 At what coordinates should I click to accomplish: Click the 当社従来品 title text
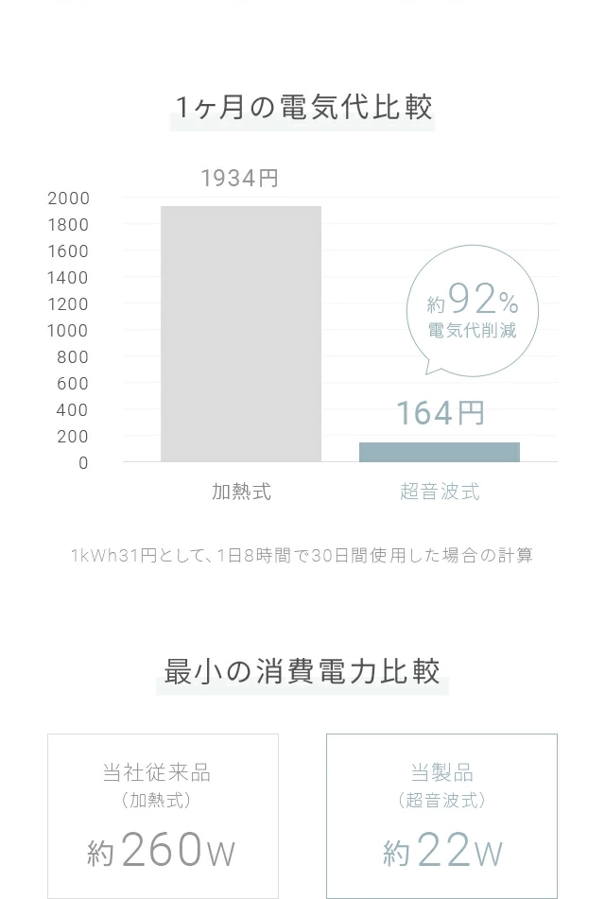157,773
